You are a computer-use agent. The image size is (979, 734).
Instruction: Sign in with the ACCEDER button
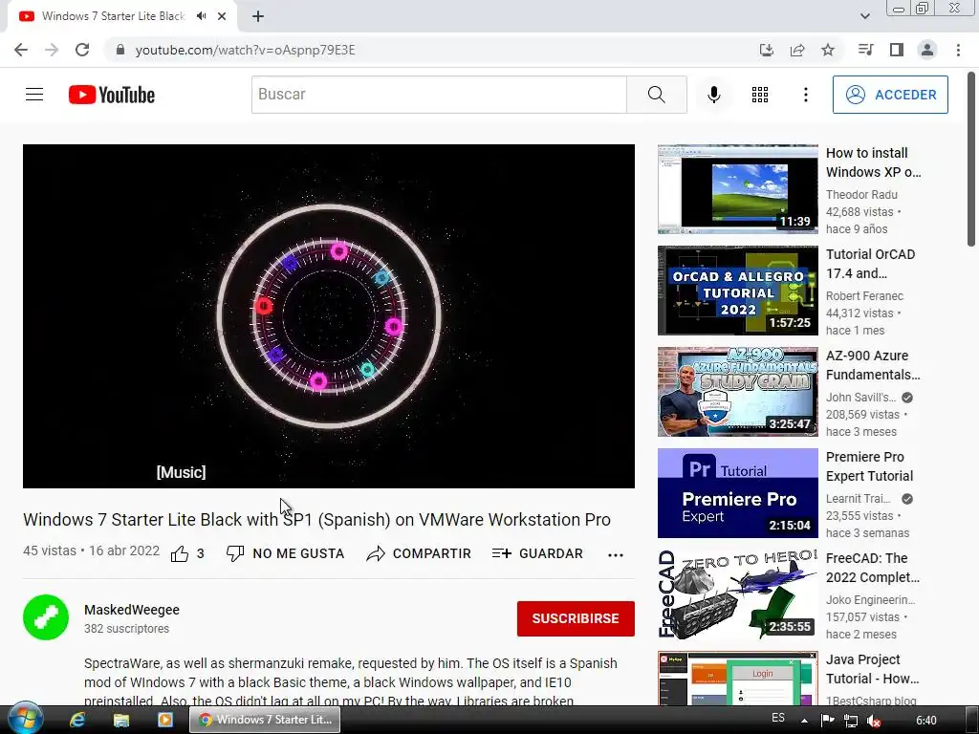click(x=890, y=95)
